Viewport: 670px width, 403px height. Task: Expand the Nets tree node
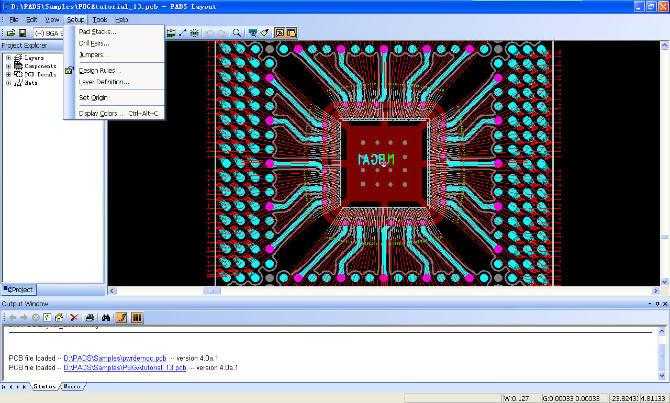point(8,83)
